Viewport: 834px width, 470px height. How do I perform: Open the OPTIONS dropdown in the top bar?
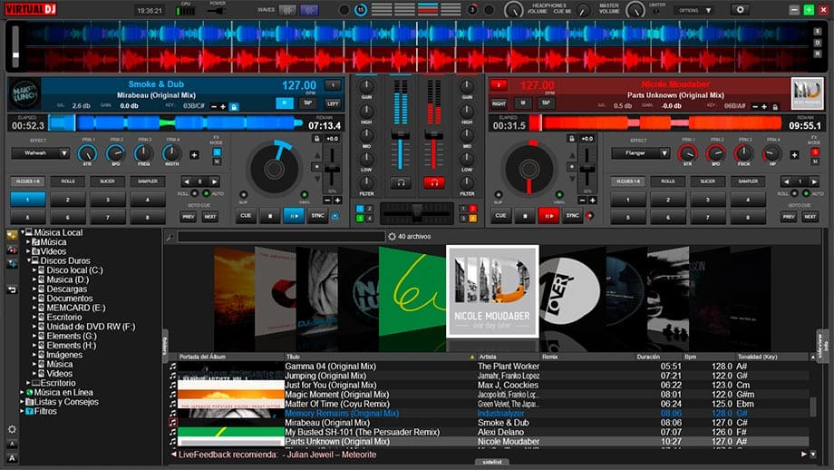coord(694,10)
